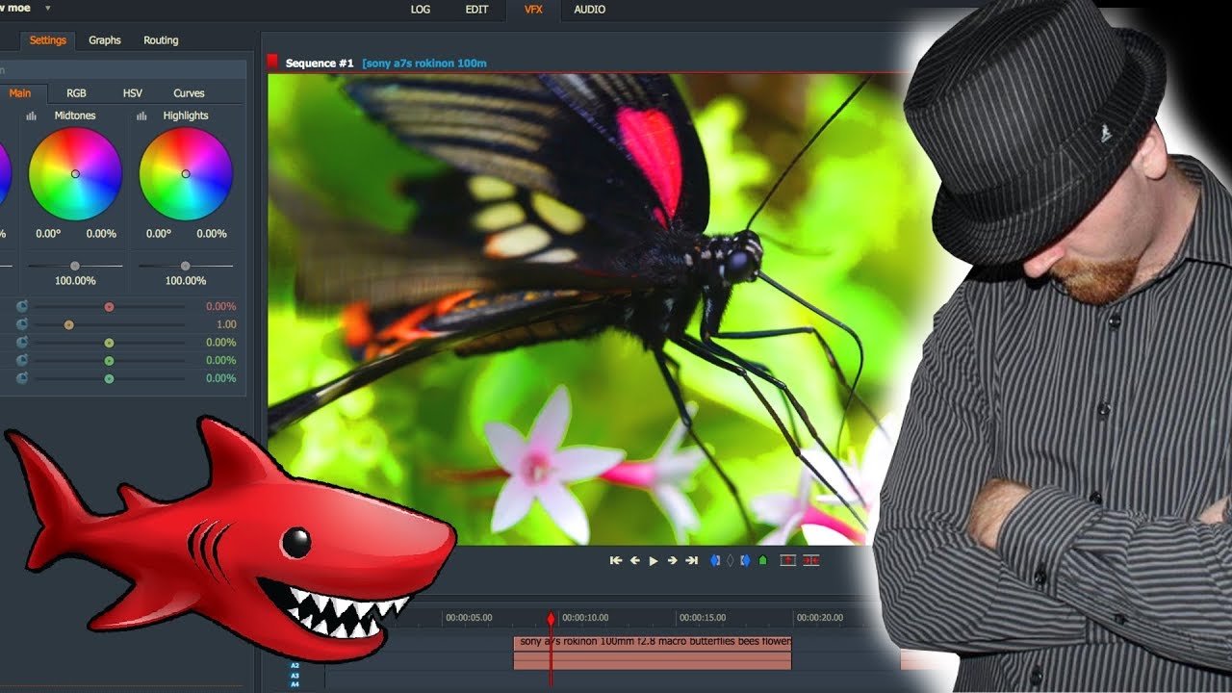Click keyframe icon of the yellow 0.00% slider
This screenshot has width=1232, height=693.
pyautogui.click(x=22, y=342)
